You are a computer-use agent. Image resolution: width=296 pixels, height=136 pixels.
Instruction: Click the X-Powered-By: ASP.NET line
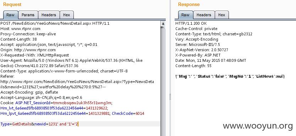point(198,55)
